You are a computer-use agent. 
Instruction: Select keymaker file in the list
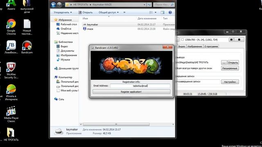93,24
